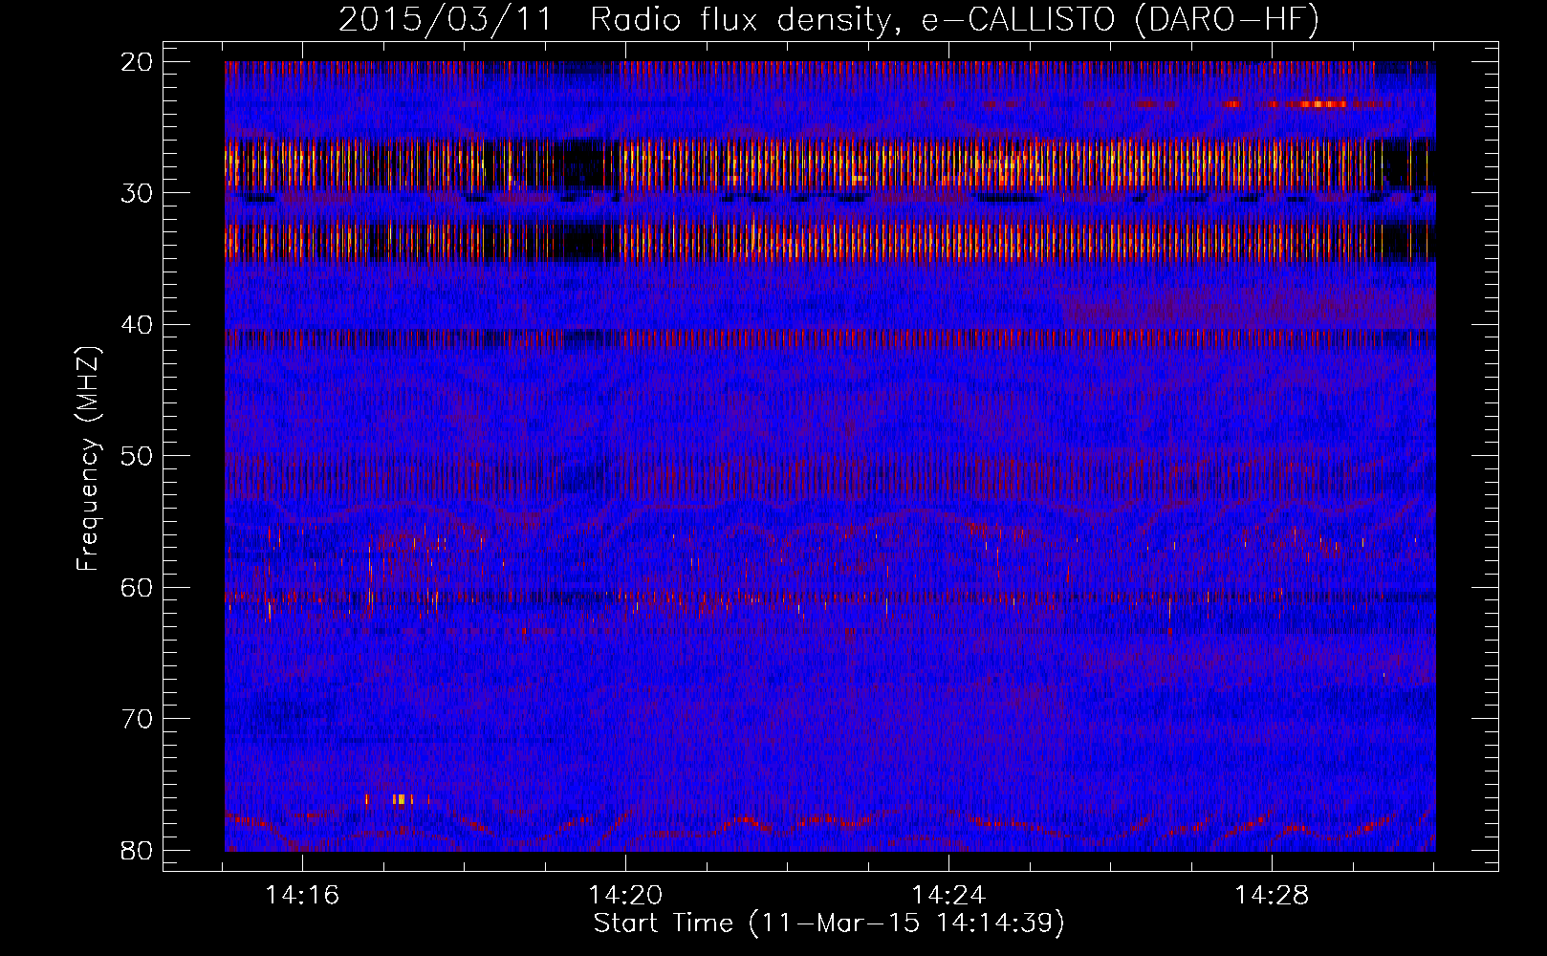Image resolution: width=1547 pixels, height=956 pixels.
Task: Click the '14:28' time tick label
Action: 1272,896
